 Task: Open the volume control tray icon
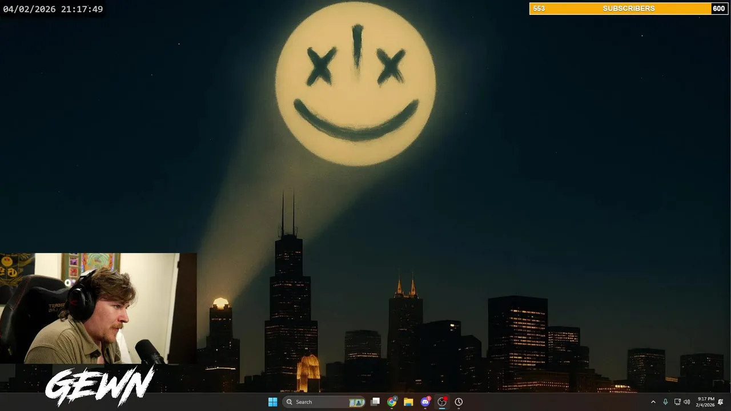tap(686, 402)
